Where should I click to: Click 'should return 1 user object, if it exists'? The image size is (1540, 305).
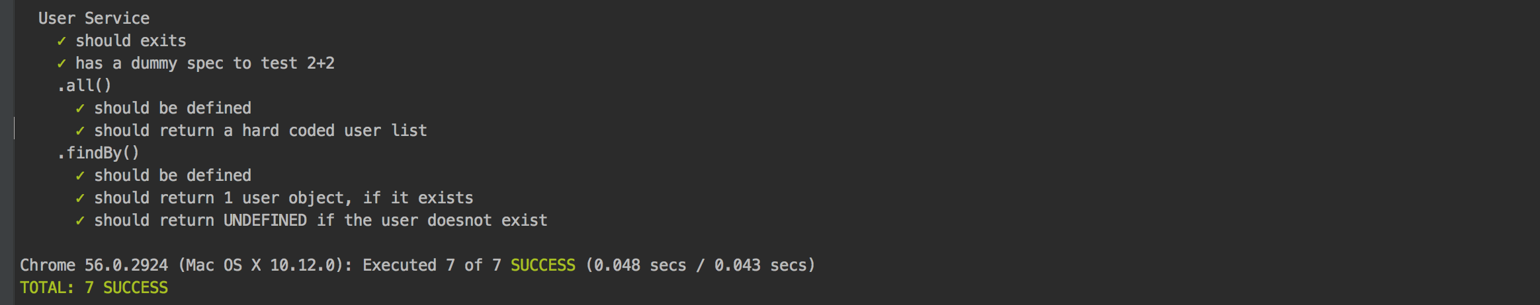tap(284, 198)
